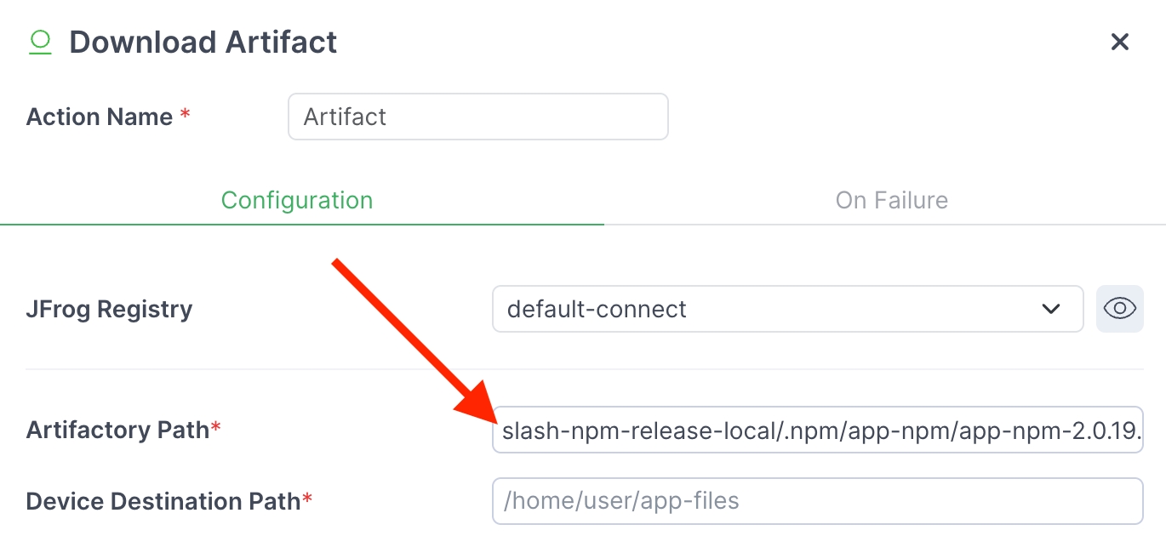
Task: Click the asterisk after Device Destination Path
Action: pyautogui.click(x=307, y=499)
